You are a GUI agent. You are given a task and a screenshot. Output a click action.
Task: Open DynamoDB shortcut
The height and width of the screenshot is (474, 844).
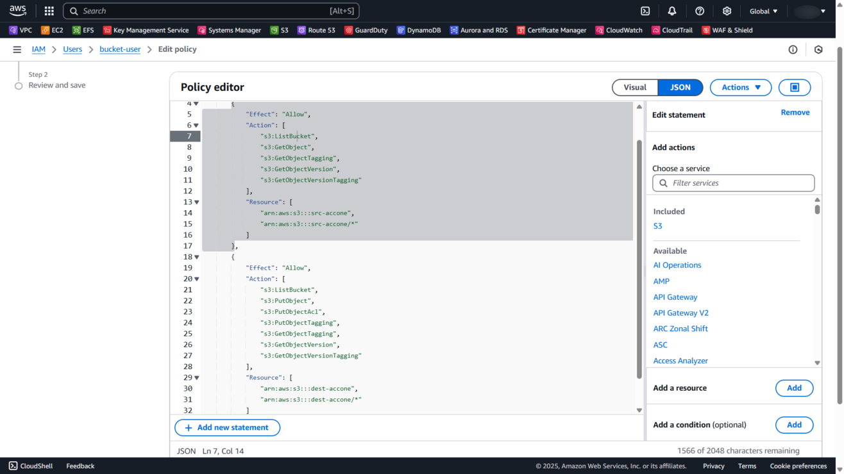(x=419, y=30)
